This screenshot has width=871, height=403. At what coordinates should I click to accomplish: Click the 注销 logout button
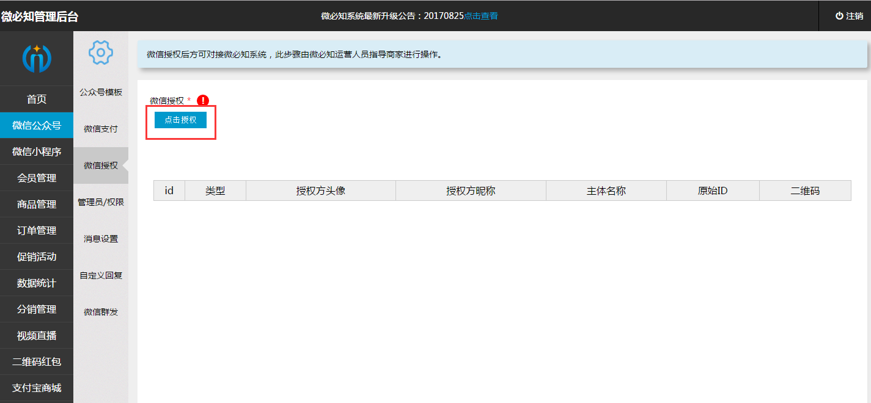pyautogui.click(x=849, y=16)
